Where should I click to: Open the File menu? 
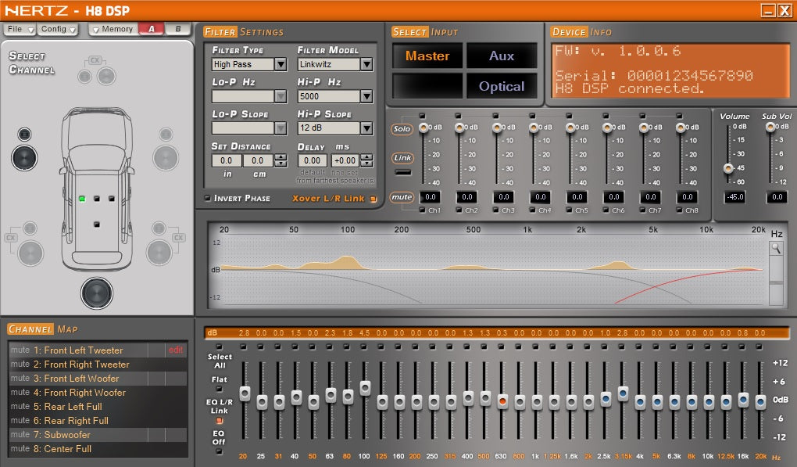16,27
